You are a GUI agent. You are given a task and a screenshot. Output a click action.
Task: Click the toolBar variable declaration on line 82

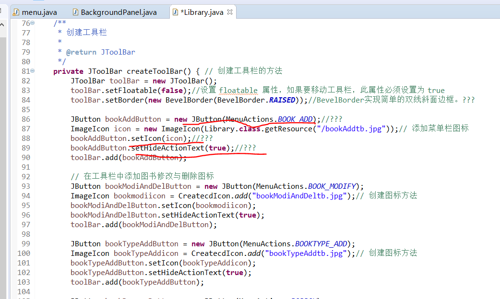[x=124, y=81]
